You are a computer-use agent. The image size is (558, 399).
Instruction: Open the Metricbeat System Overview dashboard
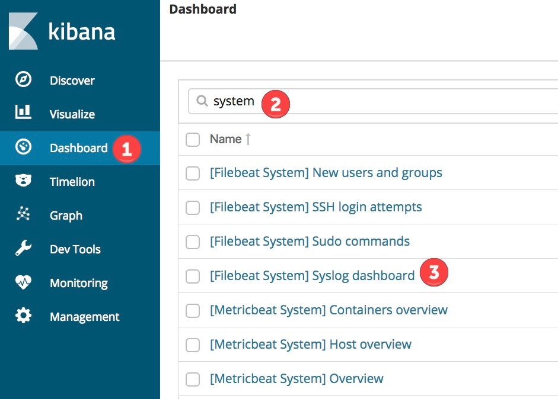click(x=297, y=379)
